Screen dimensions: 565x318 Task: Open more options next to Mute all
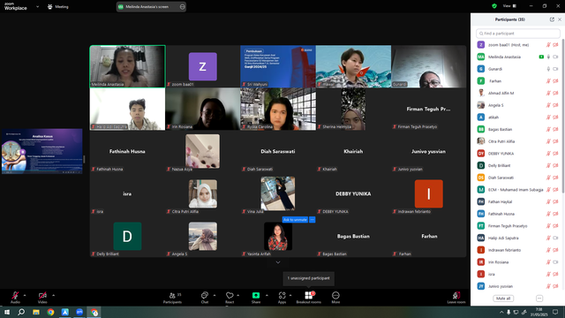(x=539, y=299)
